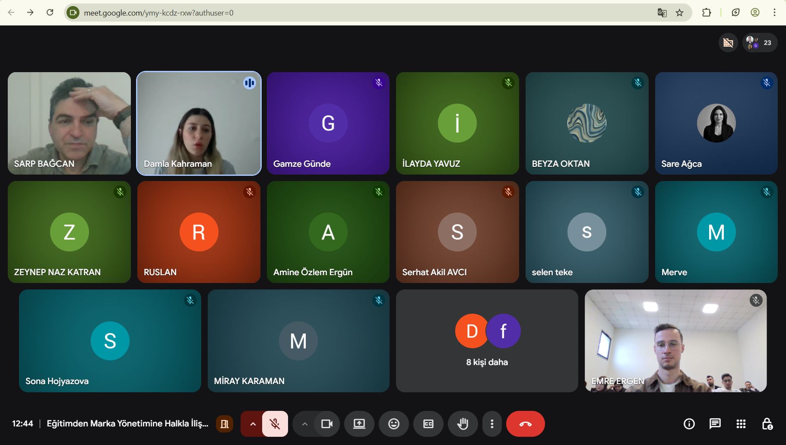786x445 pixels.
Task: Click the crossed-out icon beside participant count
Action: [x=728, y=43]
